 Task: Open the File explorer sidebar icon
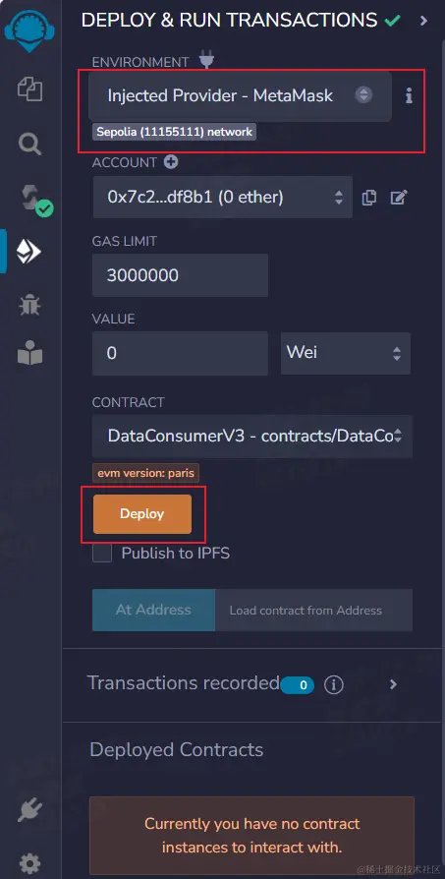coord(30,89)
